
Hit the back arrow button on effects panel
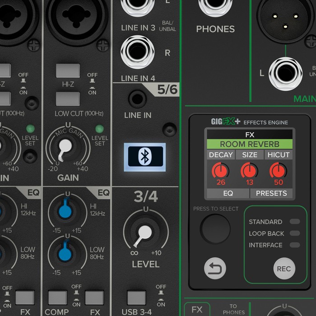click(x=215, y=268)
